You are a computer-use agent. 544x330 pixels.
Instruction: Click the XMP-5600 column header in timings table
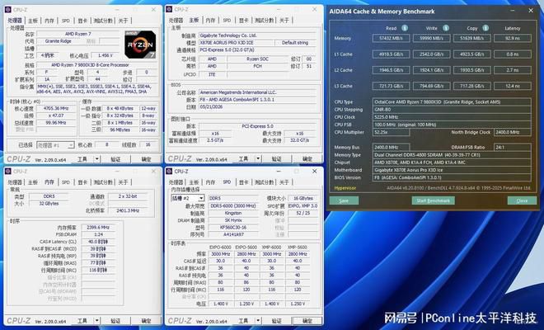(298, 247)
